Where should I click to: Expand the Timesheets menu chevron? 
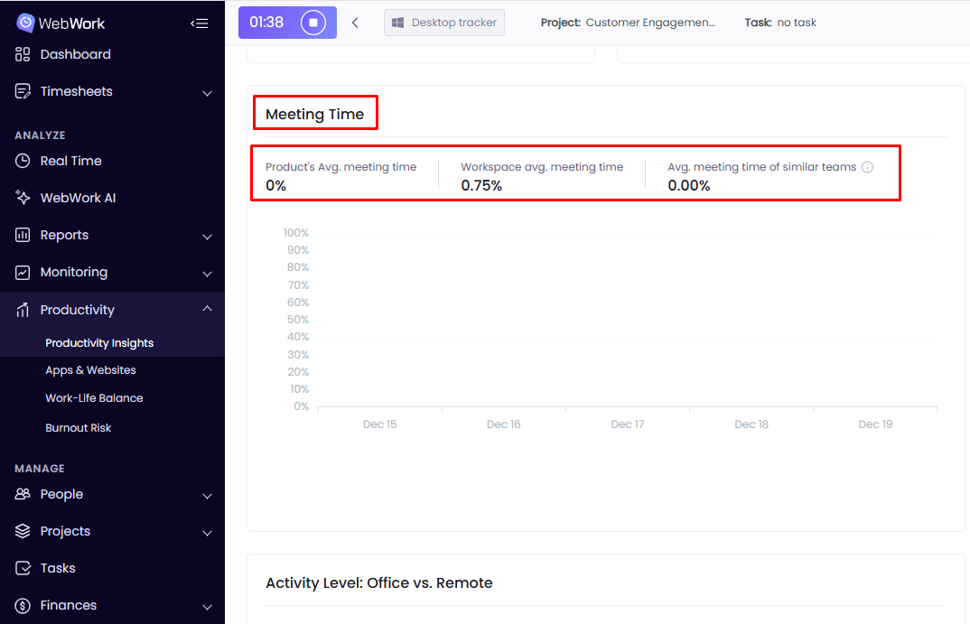207,93
